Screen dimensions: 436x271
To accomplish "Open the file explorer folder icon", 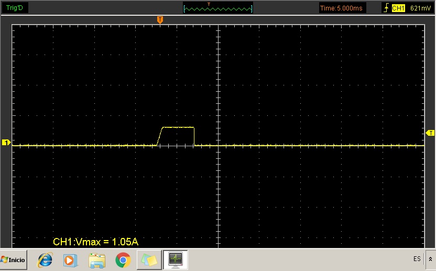I will coord(97,259).
